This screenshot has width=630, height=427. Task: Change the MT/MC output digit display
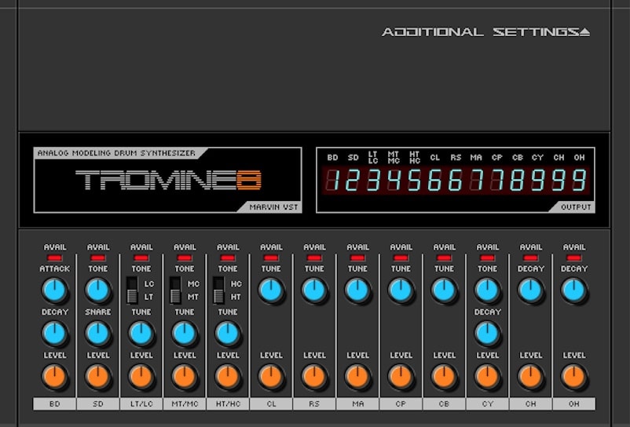(x=394, y=180)
